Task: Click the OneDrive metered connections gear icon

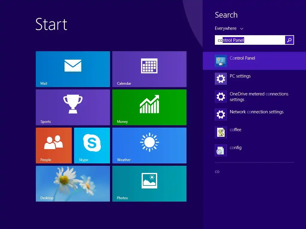Action: 221,97
